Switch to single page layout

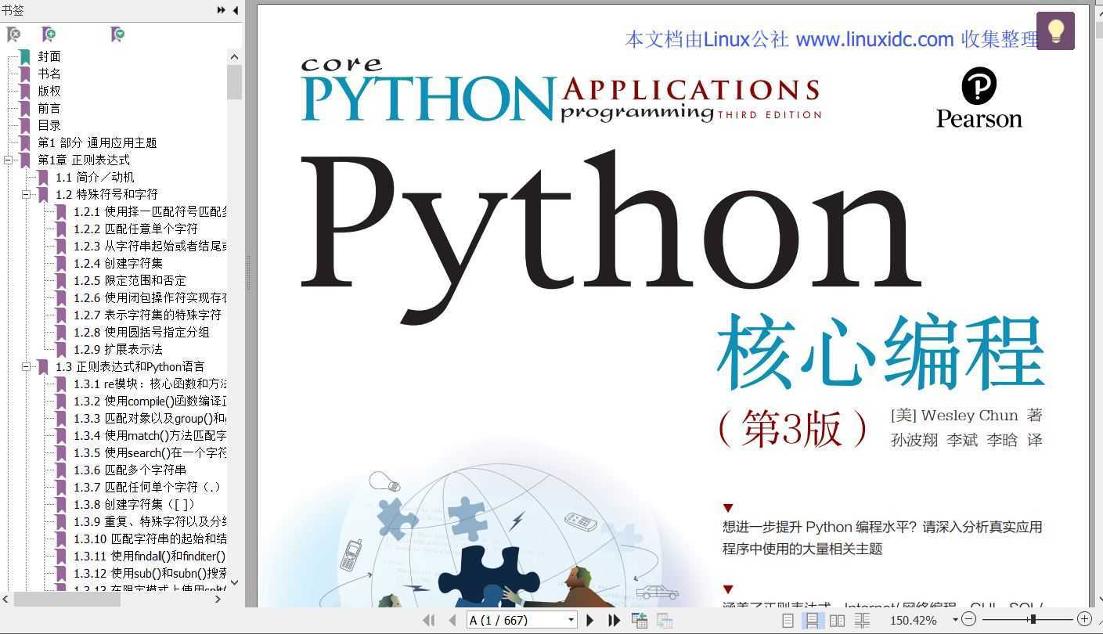point(788,620)
